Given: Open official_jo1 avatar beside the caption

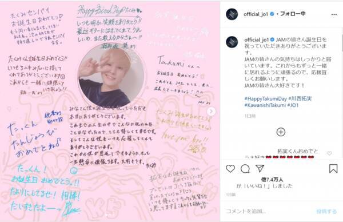Looking at the screenshot, I should (232, 42).
